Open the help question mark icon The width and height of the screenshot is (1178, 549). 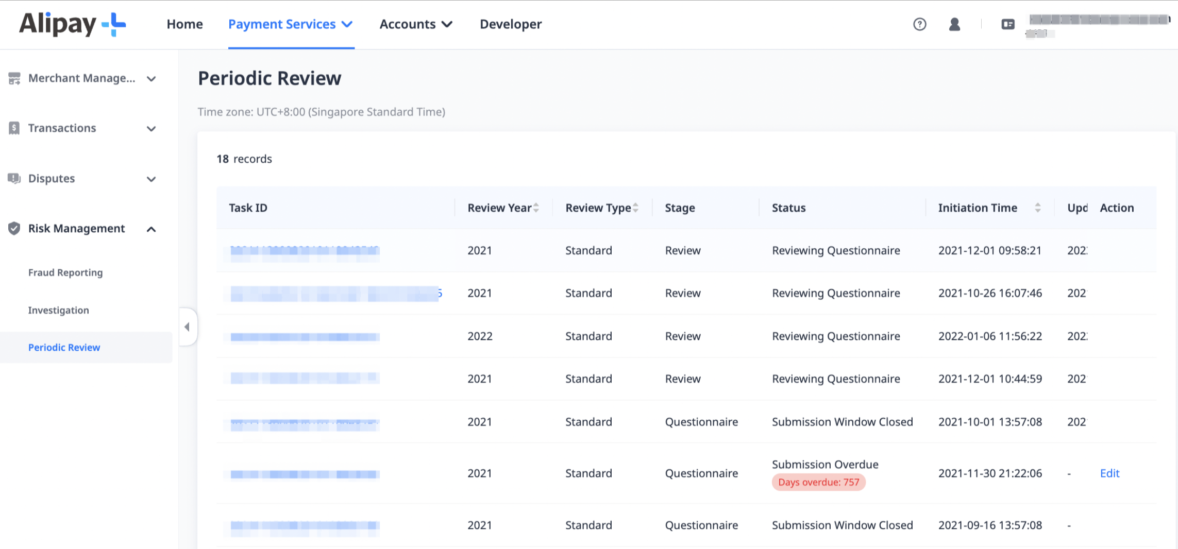pyautogui.click(x=920, y=24)
